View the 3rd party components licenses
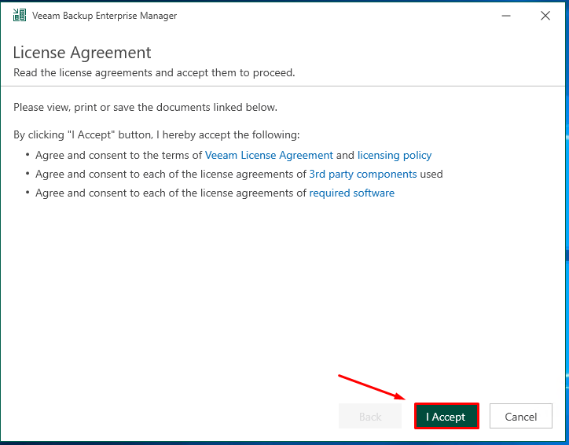 coord(363,175)
